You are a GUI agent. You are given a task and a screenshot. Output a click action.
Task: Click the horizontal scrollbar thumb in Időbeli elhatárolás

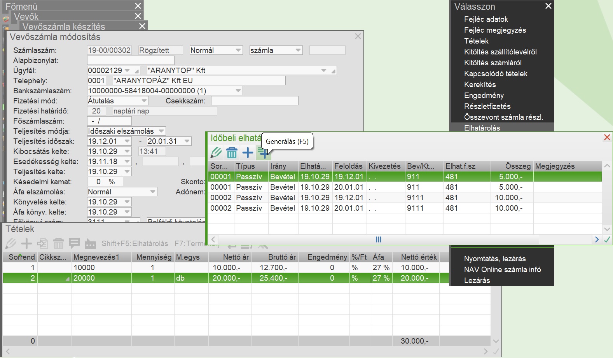[378, 239]
